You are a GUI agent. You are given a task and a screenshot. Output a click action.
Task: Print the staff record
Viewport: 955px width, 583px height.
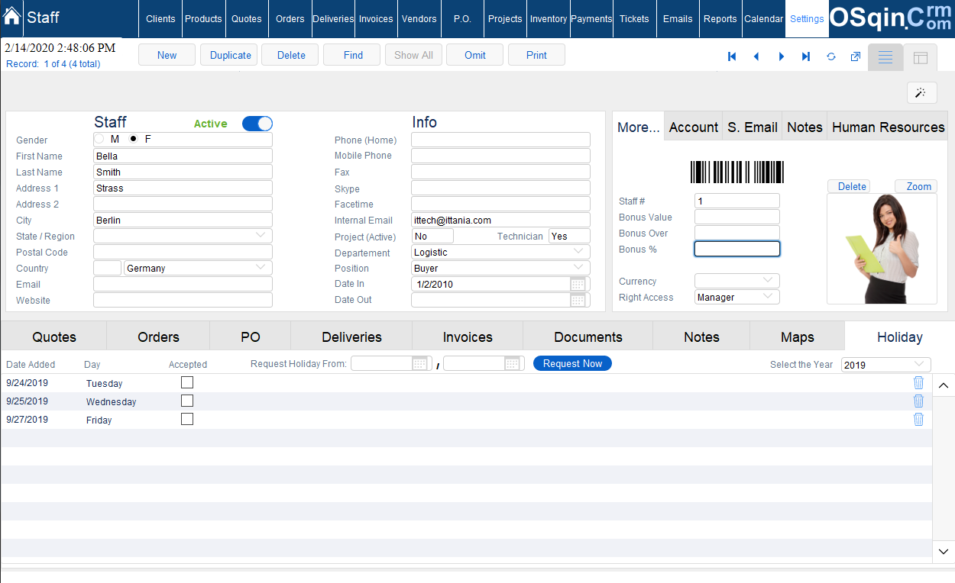536,55
